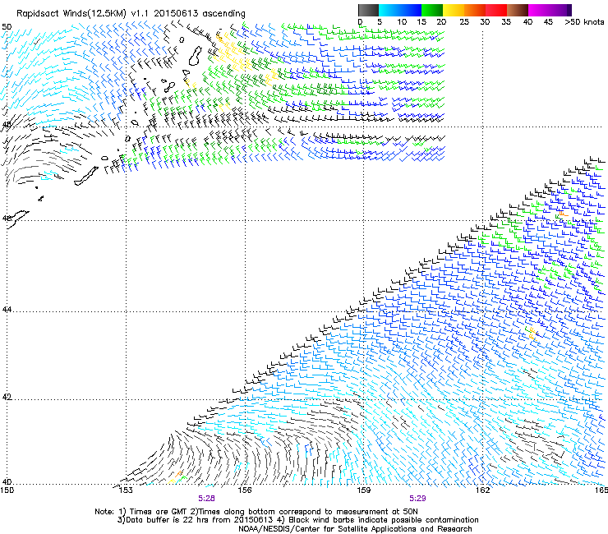Click the orange 25-30 knots legend swatch

pos(475,10)
